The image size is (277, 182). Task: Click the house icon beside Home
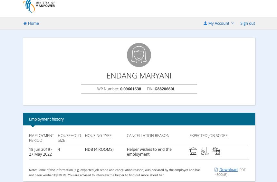click(x=25, y=23)
